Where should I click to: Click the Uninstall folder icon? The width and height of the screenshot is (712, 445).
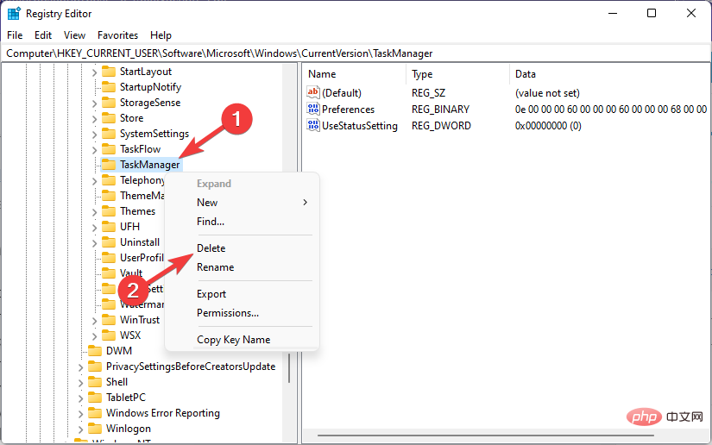[x=109, y=241]
